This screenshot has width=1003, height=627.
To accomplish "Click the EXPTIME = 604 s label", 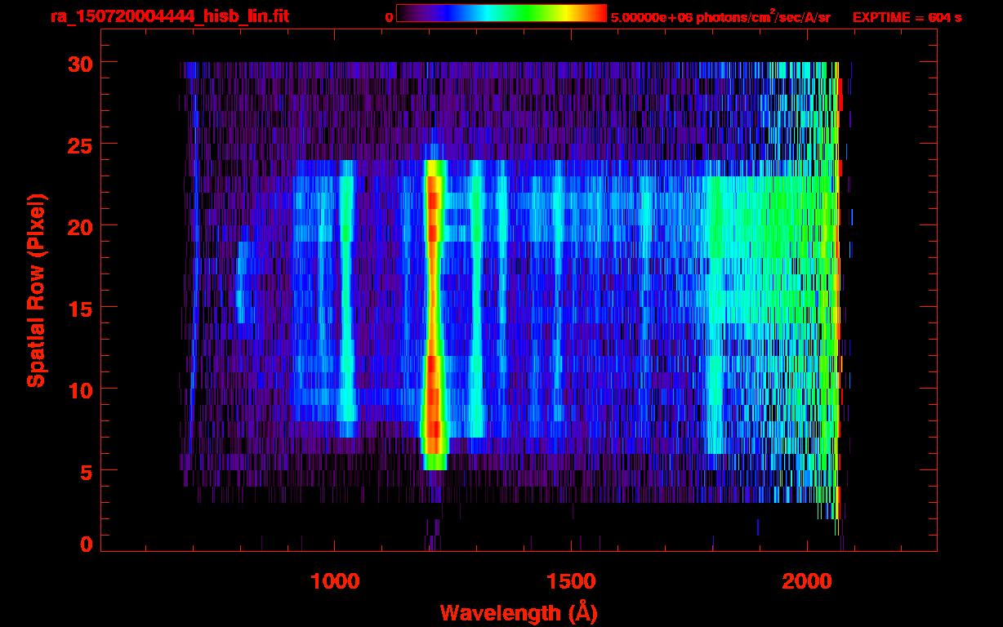I will tap(907, 17).
